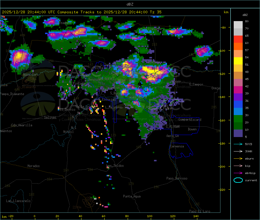Click the 'Carmensa' place label
260x220 pixels.
click(x=177, y=146)
